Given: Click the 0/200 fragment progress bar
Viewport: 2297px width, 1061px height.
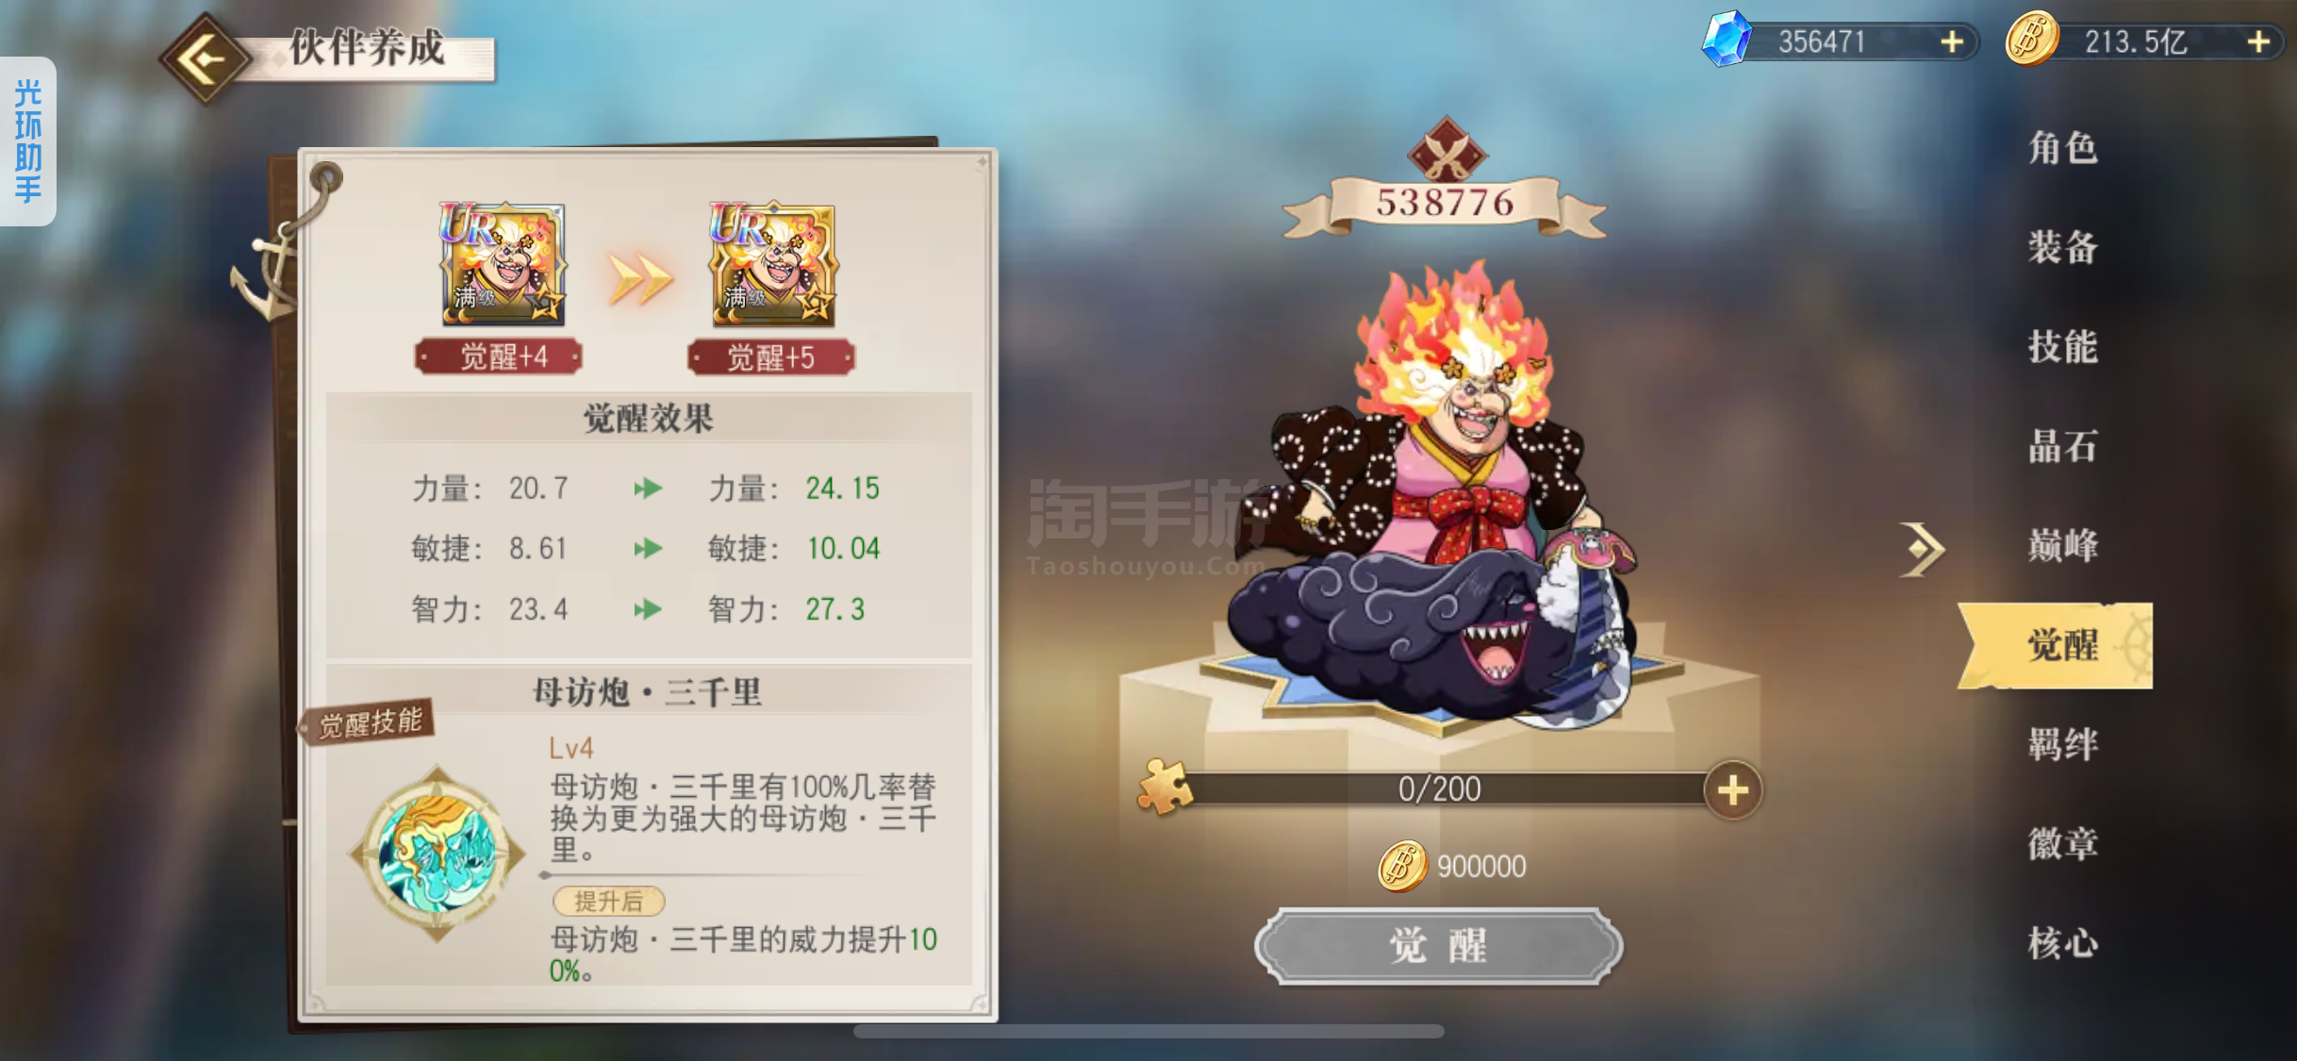Looking at the screenshot, I should tap(1441, 788).
